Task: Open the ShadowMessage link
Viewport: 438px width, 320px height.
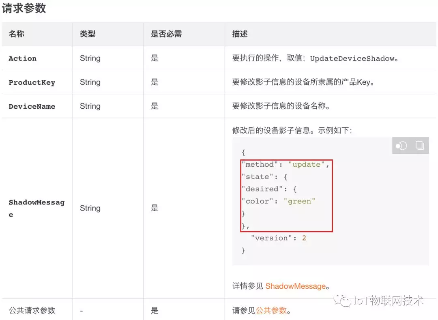Action: (x=296, y=286)
